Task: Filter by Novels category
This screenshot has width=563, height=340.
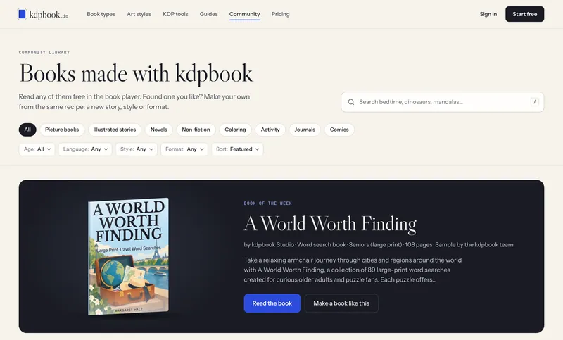Action: coord(159,130)
